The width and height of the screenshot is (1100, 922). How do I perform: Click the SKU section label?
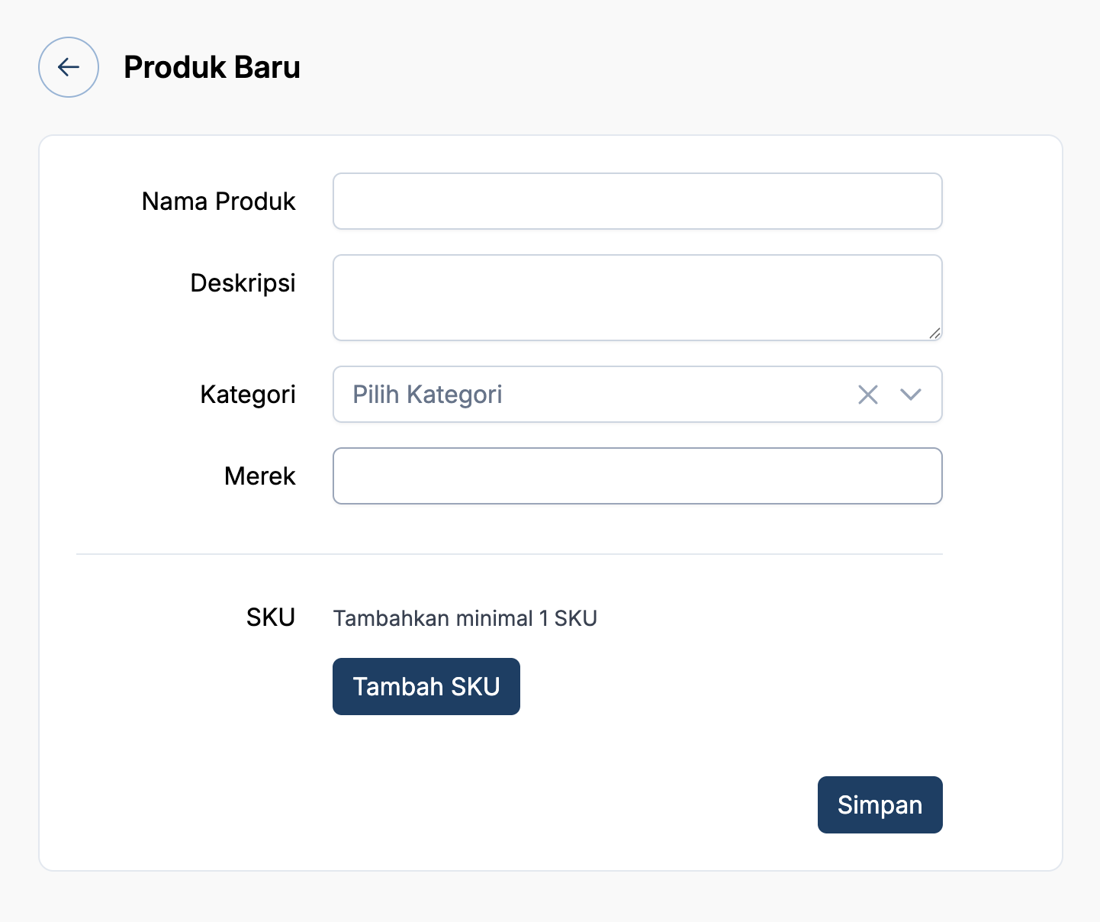tap(271, 617)
